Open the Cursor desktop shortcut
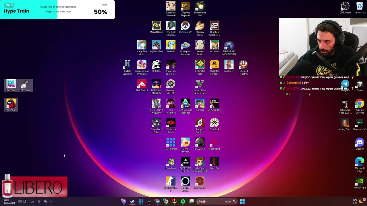This screenshot has height=206, width=367. [x=360, y=86]
